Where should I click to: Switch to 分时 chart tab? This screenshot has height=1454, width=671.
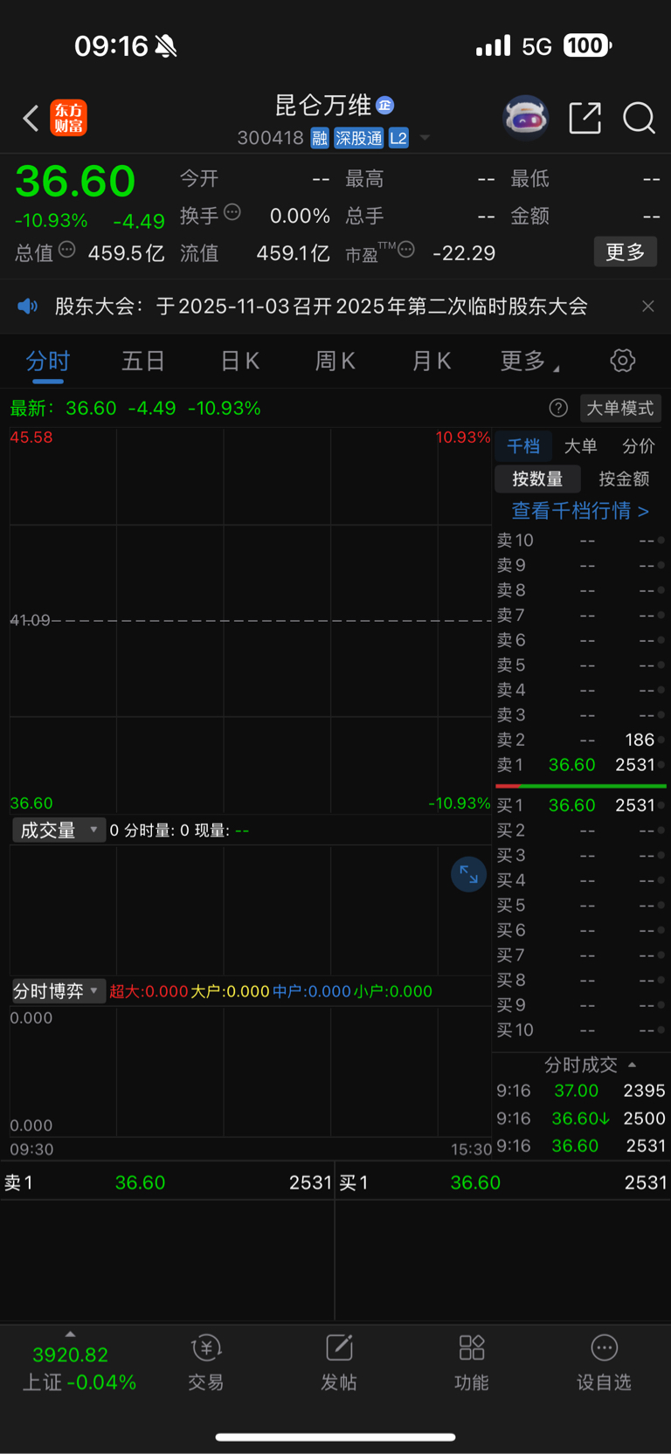click(47, 361)
